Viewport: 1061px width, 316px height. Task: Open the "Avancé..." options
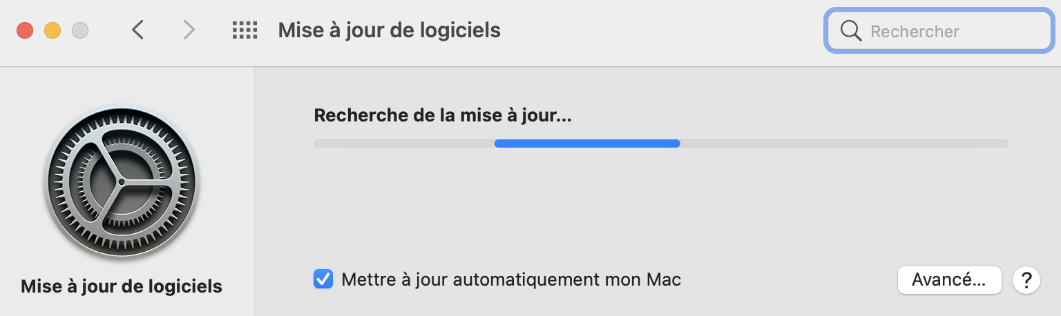coord(949,280)
